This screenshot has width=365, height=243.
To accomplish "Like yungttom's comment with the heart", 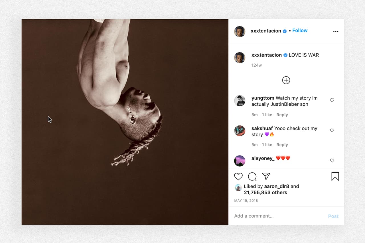I will tap(332, 100).
